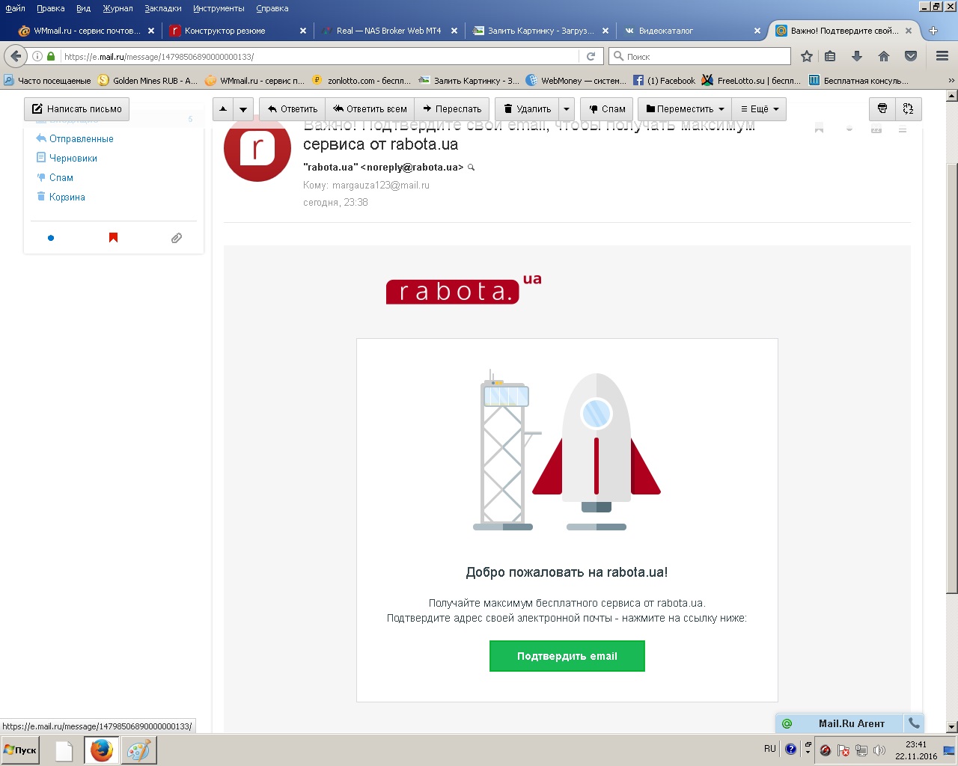Click the RU language indicator

pos(770,749)
